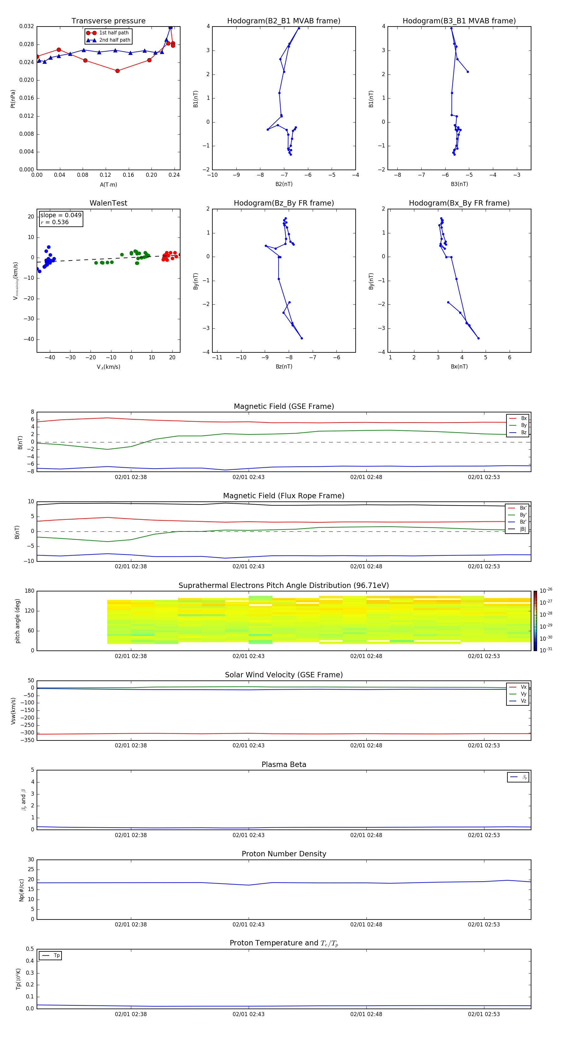Click the 'Transverse pressure' plot title

tap(108, 21)
